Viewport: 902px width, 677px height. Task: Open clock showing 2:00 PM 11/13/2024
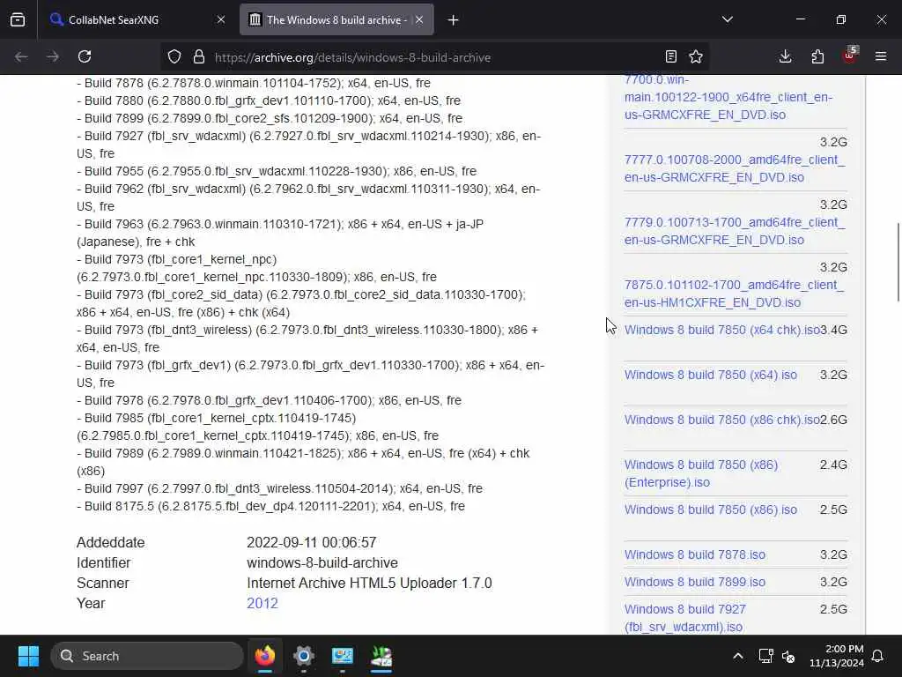pyautogui.click(x=837, y=656)
